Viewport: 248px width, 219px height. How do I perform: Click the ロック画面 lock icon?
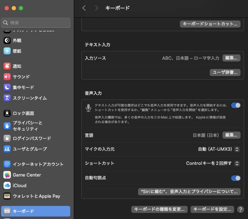[x=7, y=113]
